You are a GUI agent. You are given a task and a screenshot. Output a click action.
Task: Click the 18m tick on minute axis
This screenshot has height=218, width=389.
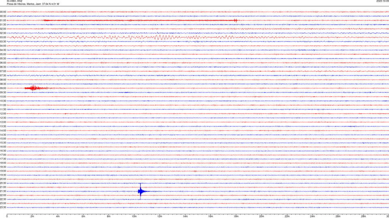(x=236, y=216)
